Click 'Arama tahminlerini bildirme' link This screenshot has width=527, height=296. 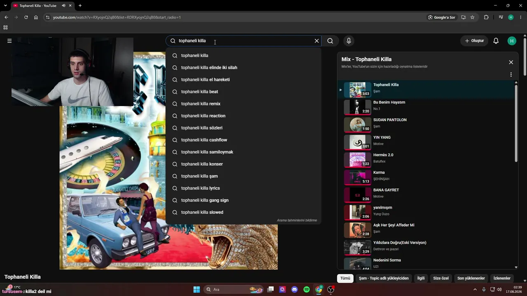tap(297, 220)
